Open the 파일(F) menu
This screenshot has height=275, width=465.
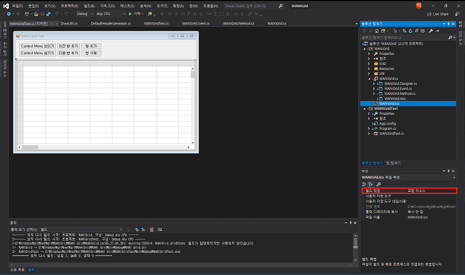(17, 6)
